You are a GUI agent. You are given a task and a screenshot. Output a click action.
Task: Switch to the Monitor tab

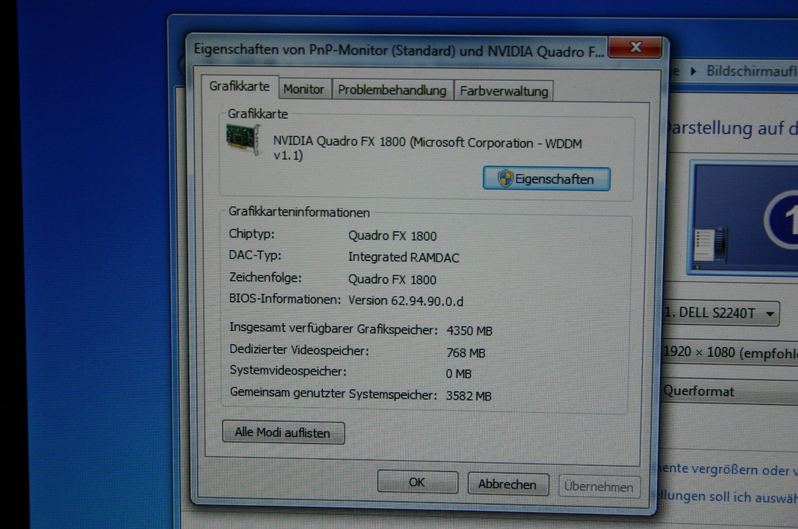[x=304, y=89]
